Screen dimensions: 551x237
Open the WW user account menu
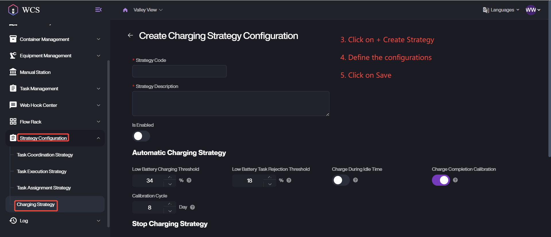[533, 10]
